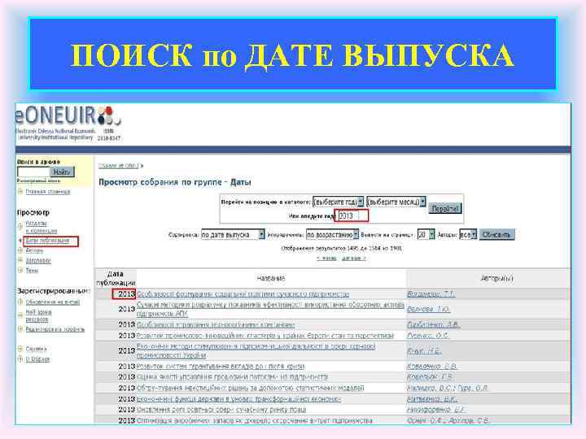Open author link in third results row
Image resolution: width=586 pixels, height=439 pixels.
[434, 324]
